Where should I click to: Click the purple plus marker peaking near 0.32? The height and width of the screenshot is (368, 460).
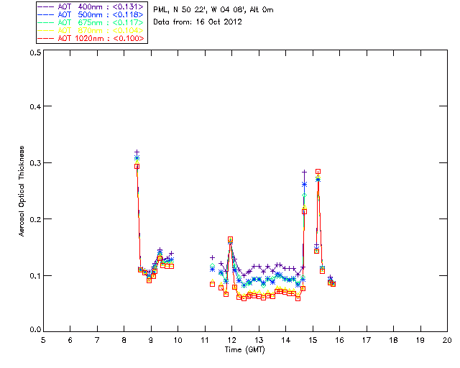(x=137, y=152)
